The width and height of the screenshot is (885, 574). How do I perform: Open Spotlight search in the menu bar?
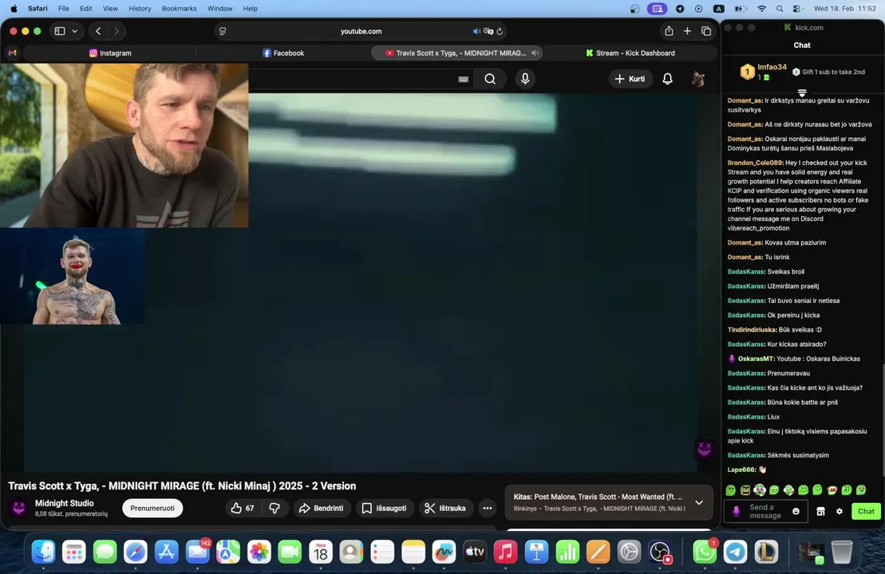pyautogui.click(x=780, y=9)
